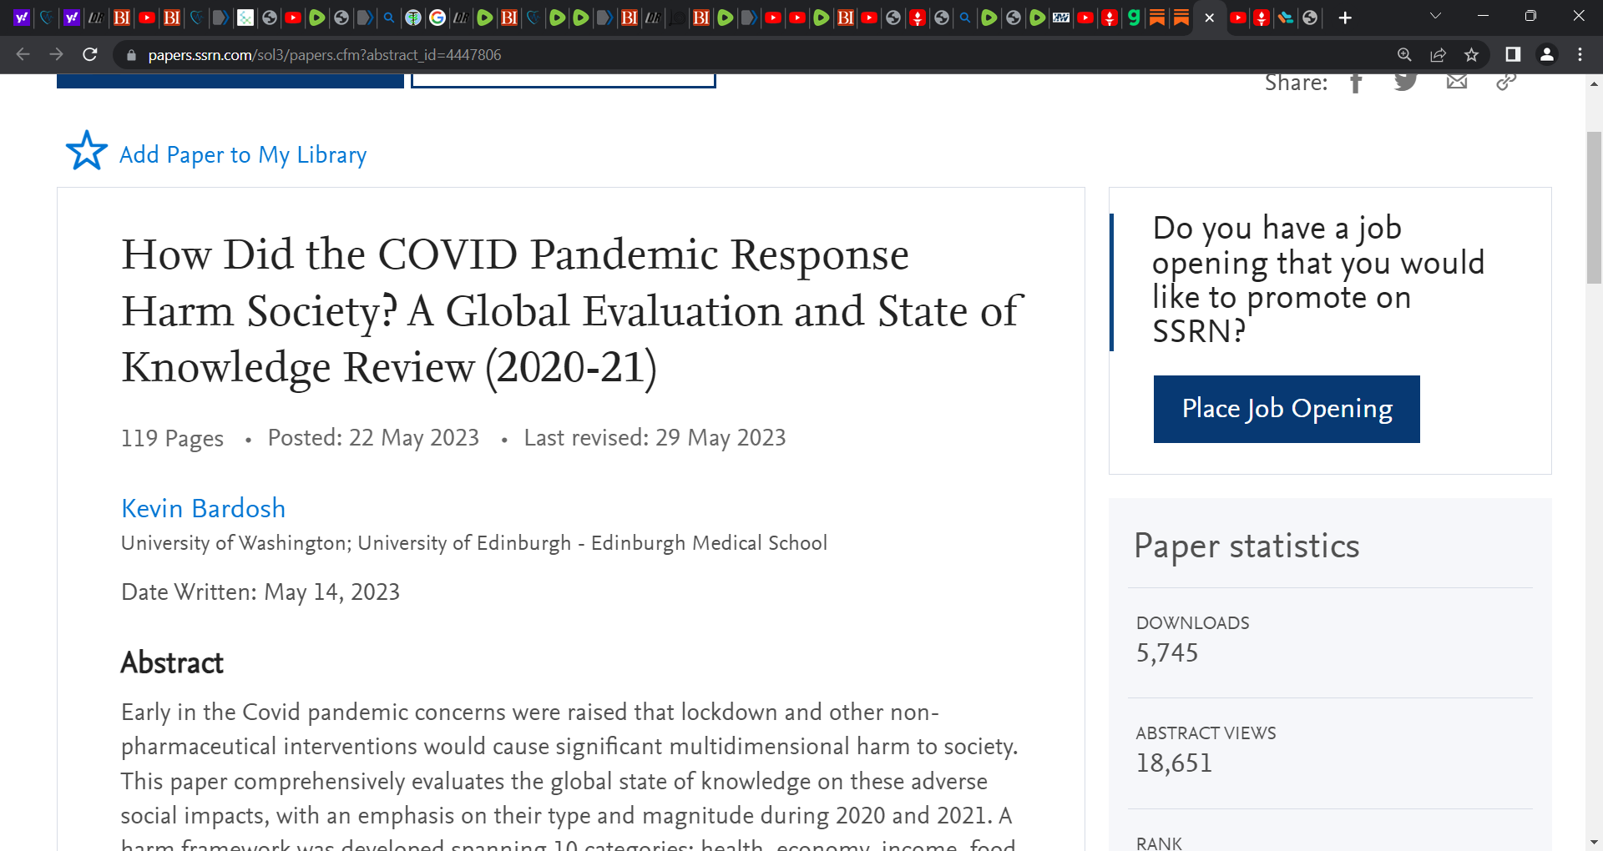Click the abstract views count 18,651

[1174, 763]
